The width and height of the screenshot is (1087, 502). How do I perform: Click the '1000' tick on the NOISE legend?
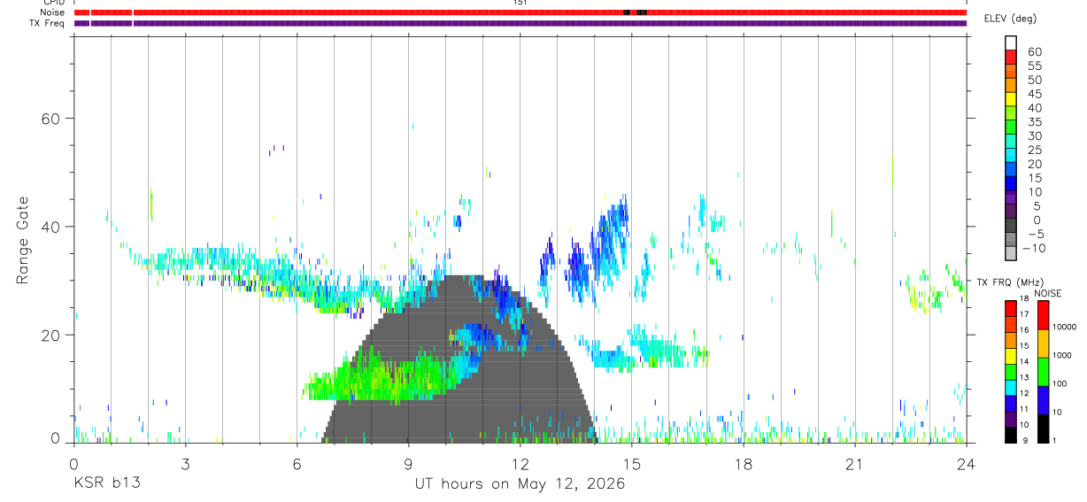point(1062,356)
